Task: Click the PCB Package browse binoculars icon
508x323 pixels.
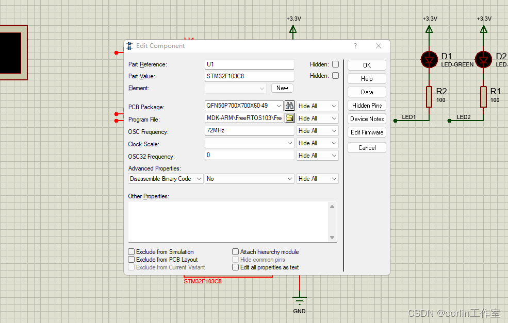Action: 289,105
